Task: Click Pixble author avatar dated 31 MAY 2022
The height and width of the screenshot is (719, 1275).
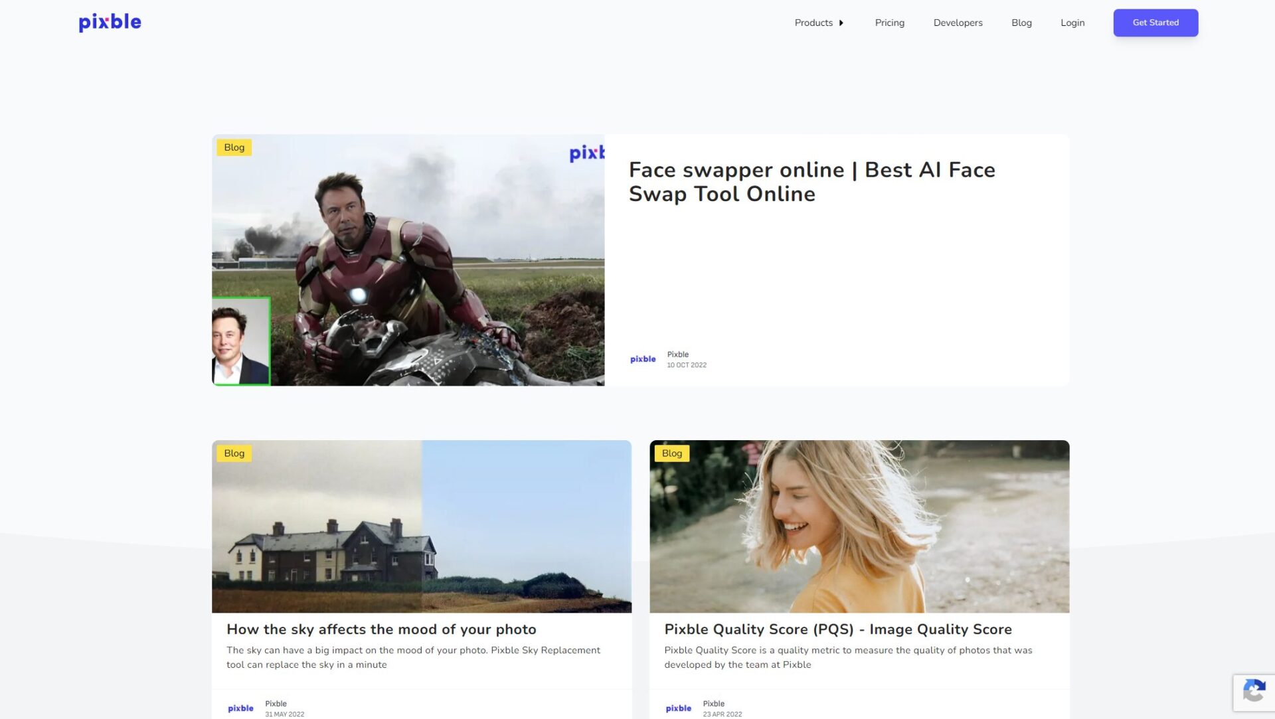Action: pos(240,708)
